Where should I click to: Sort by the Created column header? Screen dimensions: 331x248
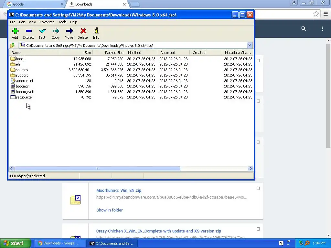tap(206, 53)
